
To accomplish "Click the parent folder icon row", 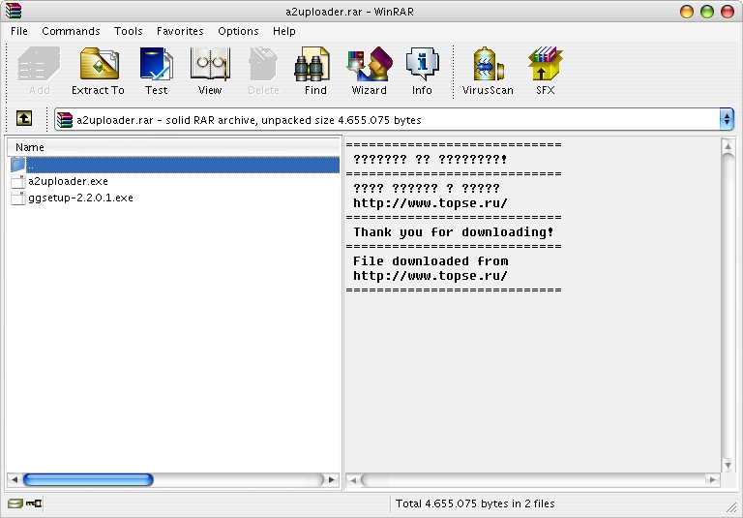I will pos(173,165).
